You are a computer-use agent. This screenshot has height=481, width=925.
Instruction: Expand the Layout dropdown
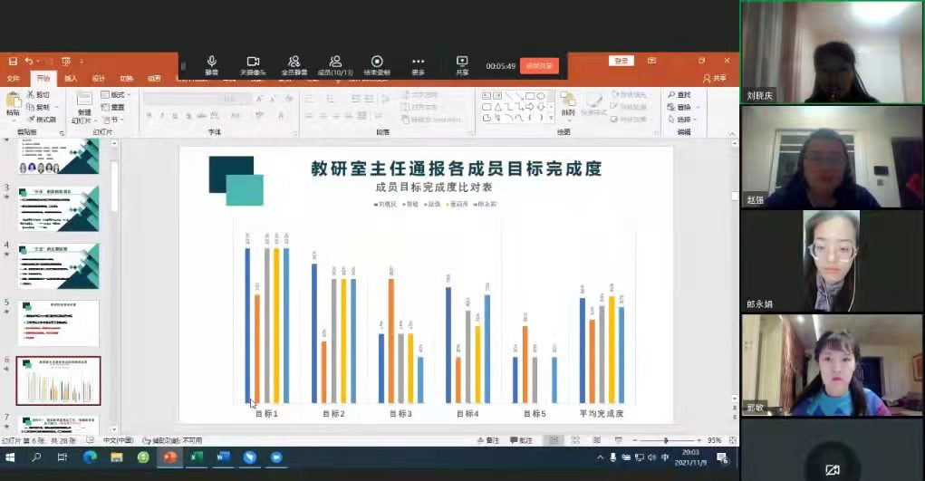(118, 95)
